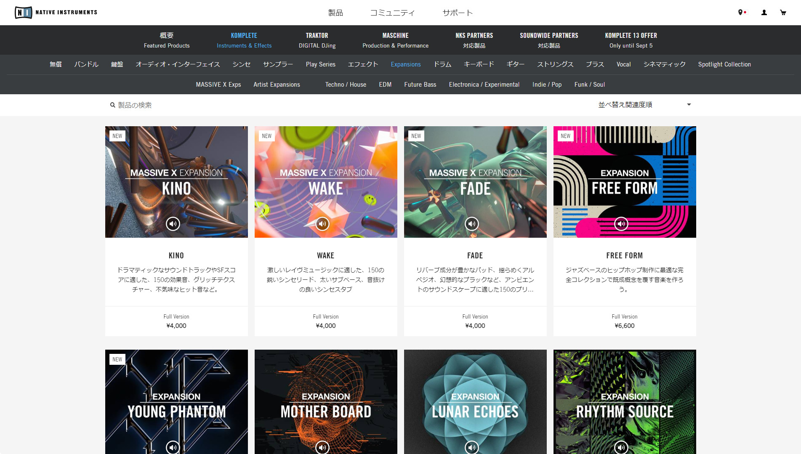The height and width of the screenshot is (454, 801).
Task: Play the RHYTHM SOURCE audio preview
Action: (621, 447)
